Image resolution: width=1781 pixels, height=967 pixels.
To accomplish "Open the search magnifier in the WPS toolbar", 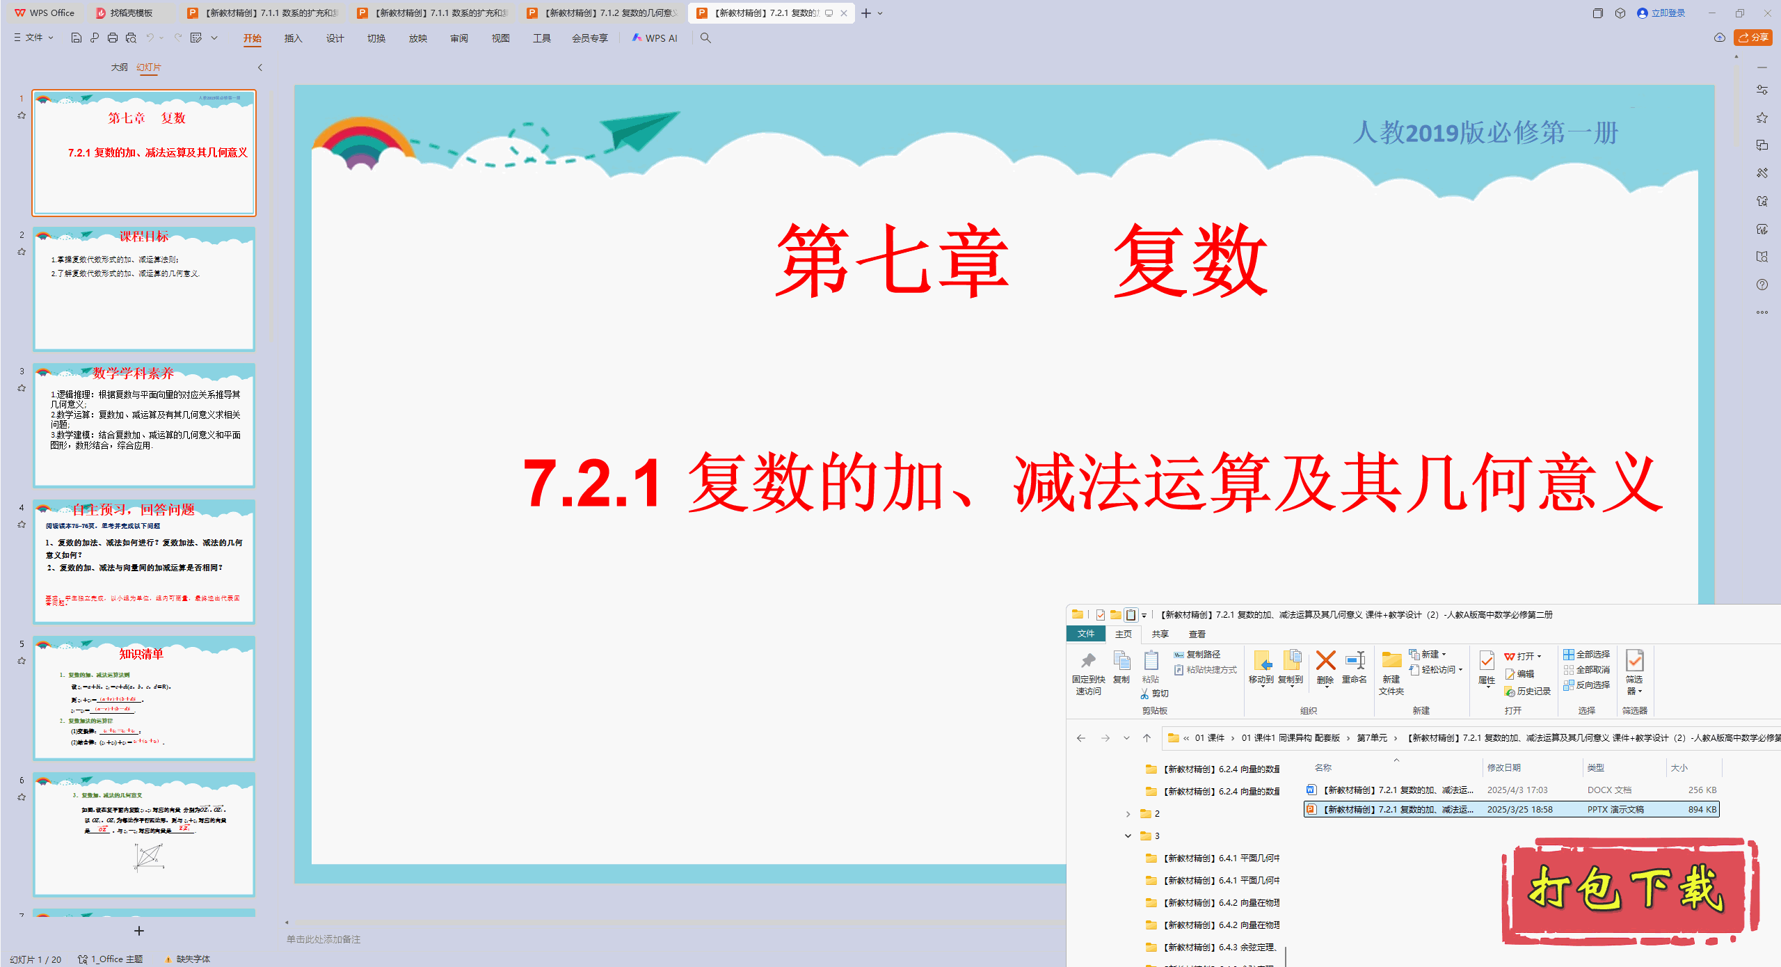I will click(705, 38).
